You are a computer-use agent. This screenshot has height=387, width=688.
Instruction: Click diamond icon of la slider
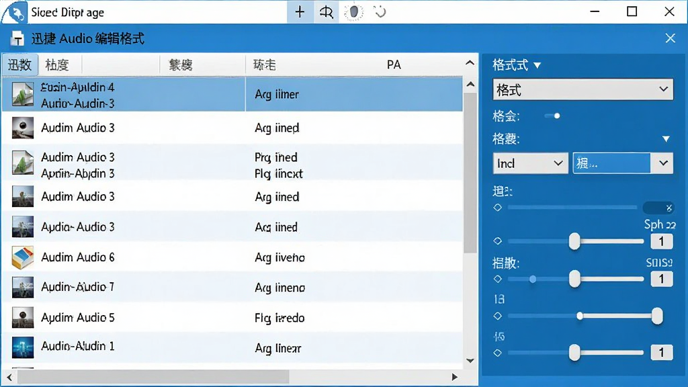point(498,316)
